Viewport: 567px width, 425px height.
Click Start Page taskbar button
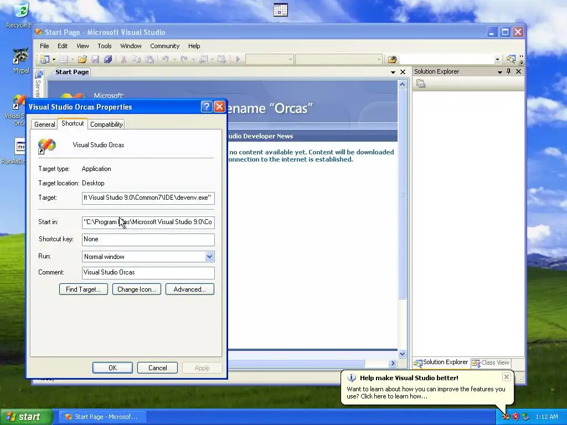pyautogui.click(x=102, y=417)
